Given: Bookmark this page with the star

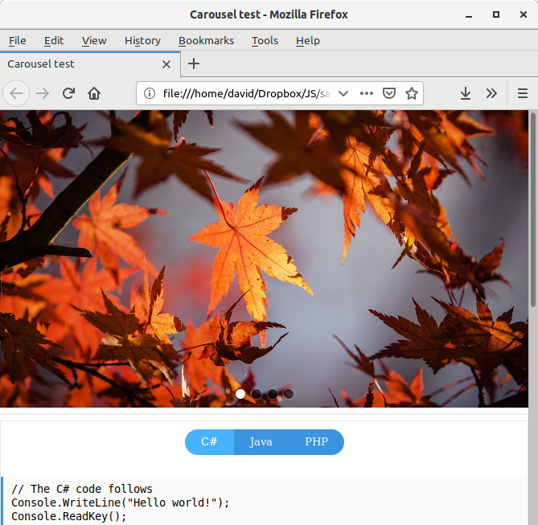Looking at the screenshot, I should (x=412, y=93).
